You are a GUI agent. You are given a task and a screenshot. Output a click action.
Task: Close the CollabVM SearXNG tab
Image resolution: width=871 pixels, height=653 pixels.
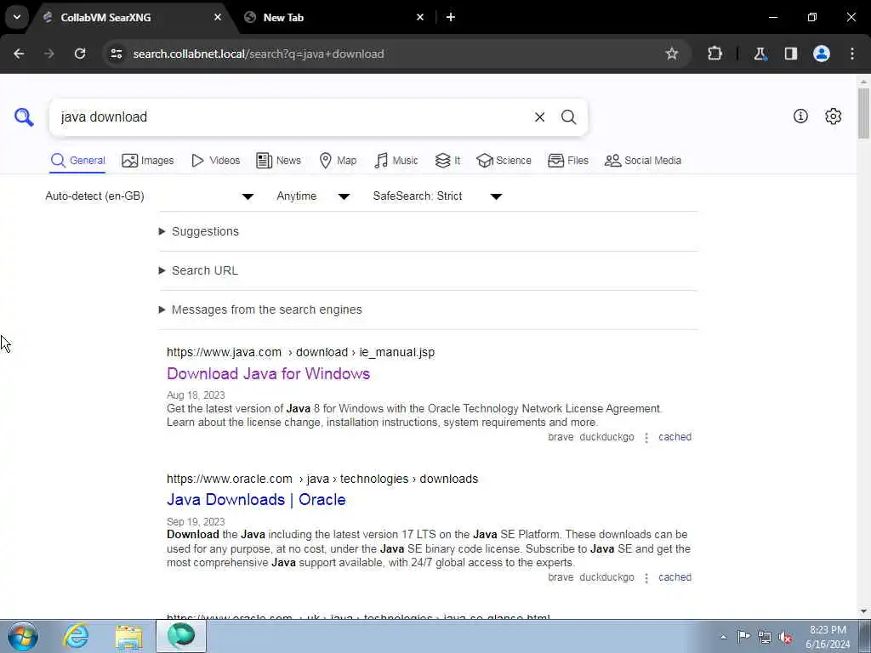pyautogui.click(x=218, y=17)
